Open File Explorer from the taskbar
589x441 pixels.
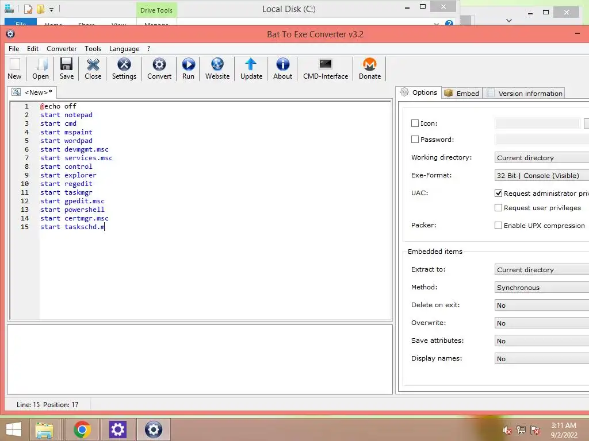point(44,430)
